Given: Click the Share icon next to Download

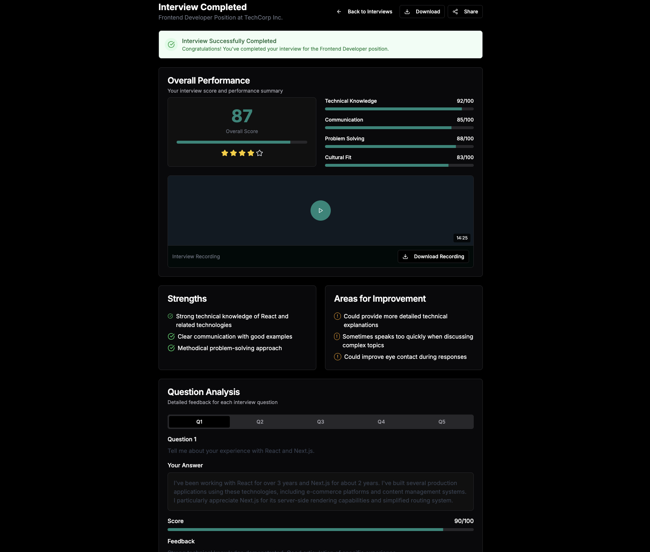Looking at the screenshot, I should (456, 11).
